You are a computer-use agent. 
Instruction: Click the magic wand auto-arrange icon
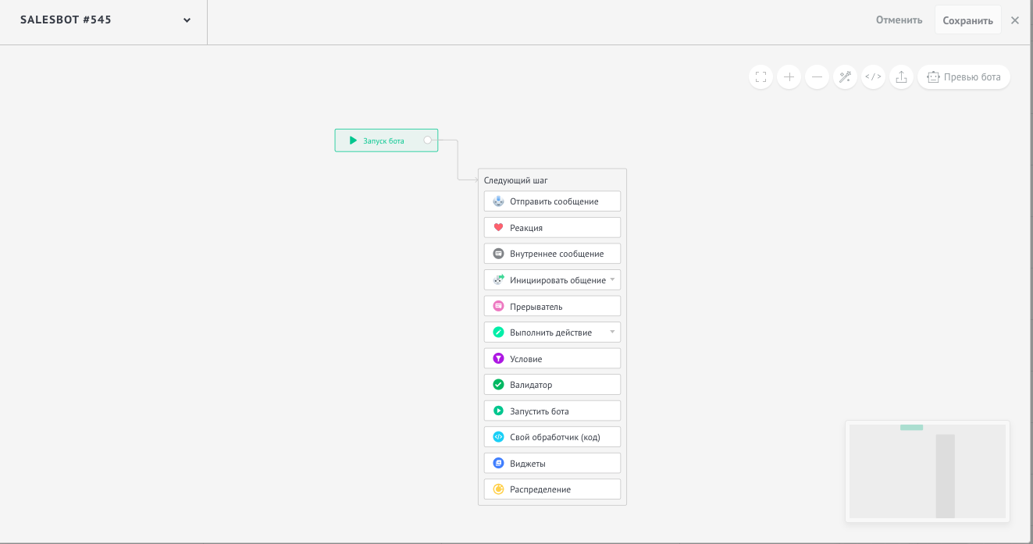click(x=845, y=77)
